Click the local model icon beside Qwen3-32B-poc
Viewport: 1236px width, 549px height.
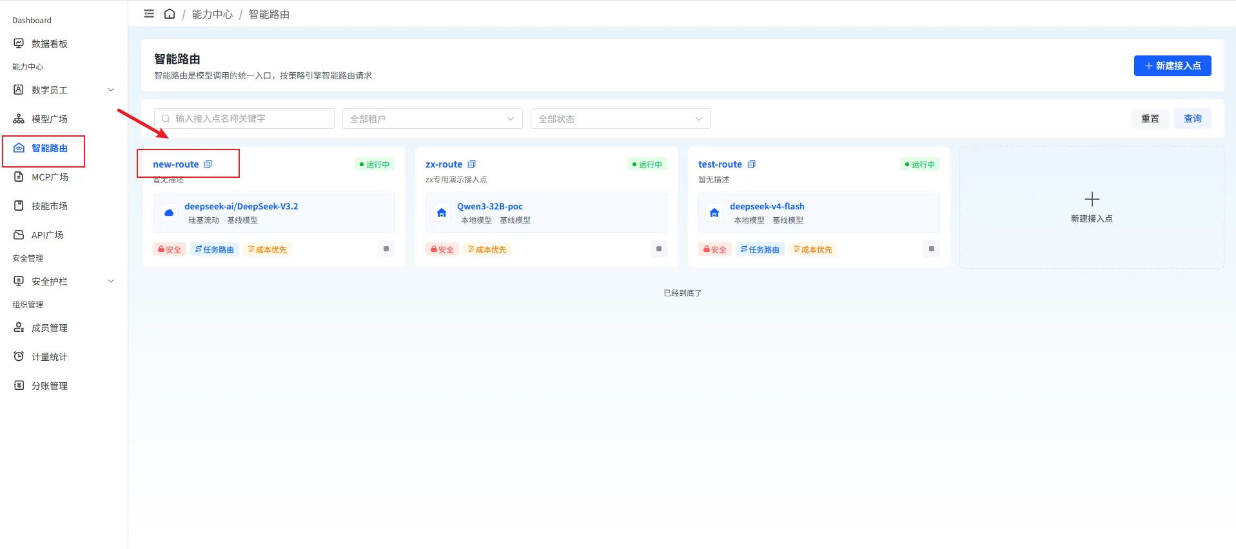(442, 213)
